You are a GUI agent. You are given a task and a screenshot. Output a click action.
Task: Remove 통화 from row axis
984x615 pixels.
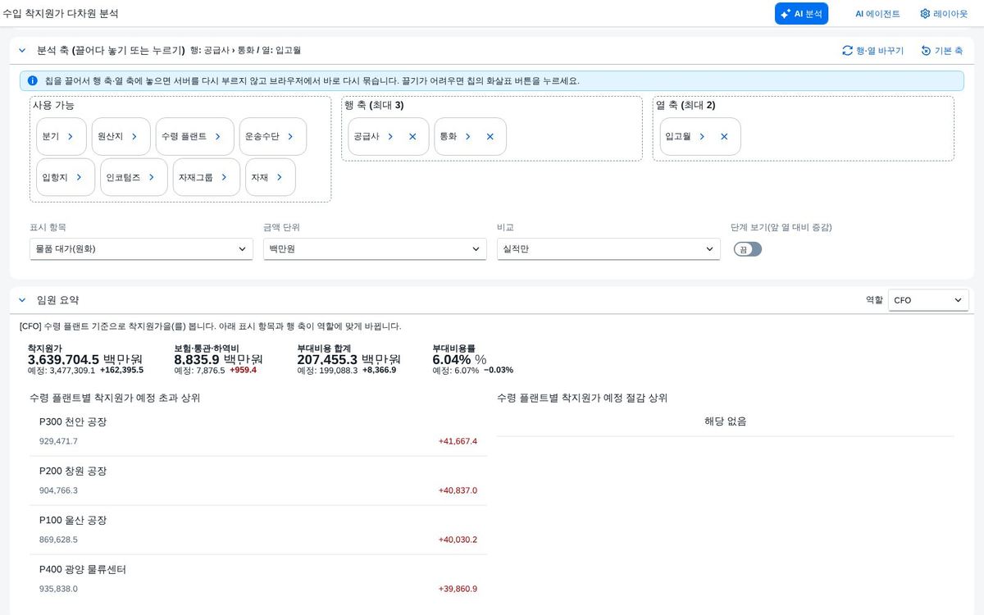pos(490,137)
